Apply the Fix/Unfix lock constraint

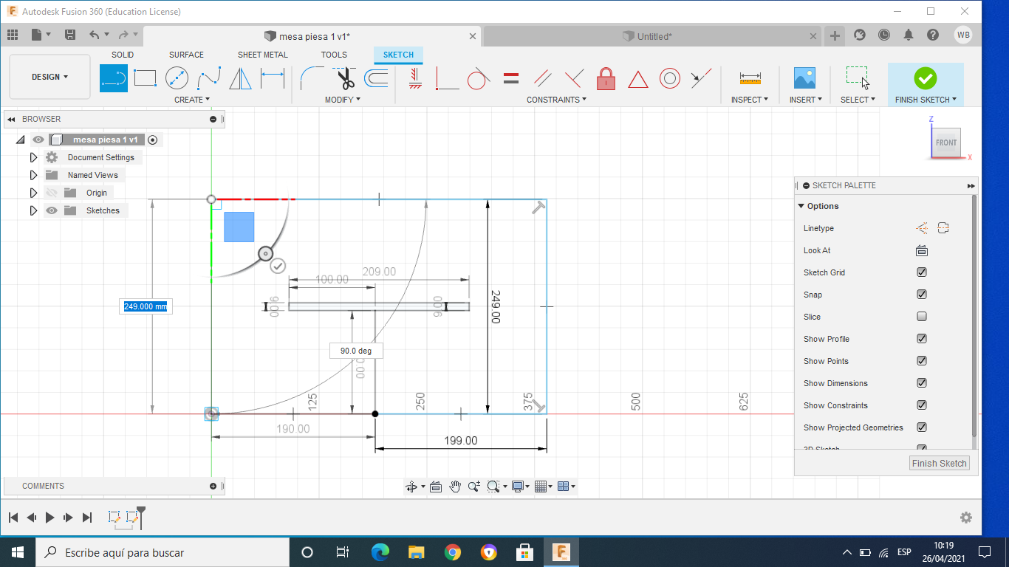(606, 78)
